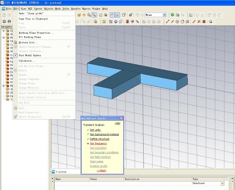Click the Back link in QuickStart Guide
The image size is (235, 190).
[x=101, y=171]
